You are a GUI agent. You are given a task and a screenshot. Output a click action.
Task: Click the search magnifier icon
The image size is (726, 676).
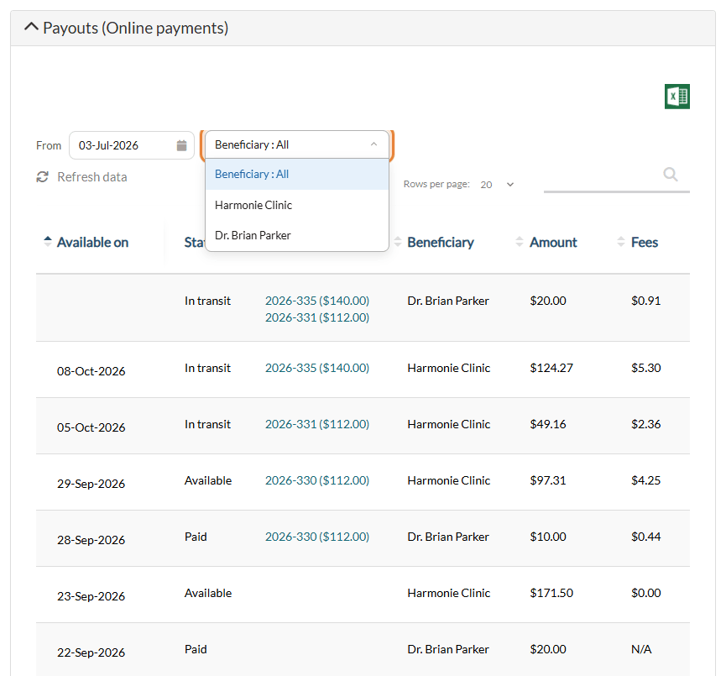tap(670, 174)
